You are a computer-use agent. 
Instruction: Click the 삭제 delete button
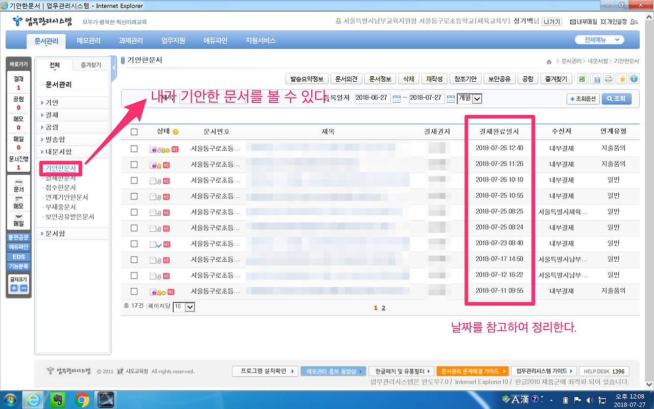pos(408,79)
